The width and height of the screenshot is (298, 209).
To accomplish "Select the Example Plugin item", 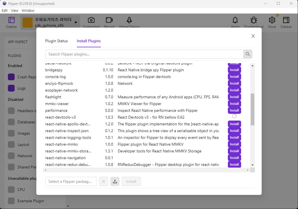I will [26, 201].
